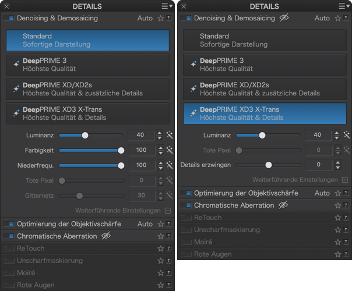The width and height of the screenshot is (352, 291).
Task: Select Standard mode in right panel
Action: tap(265, 40)
